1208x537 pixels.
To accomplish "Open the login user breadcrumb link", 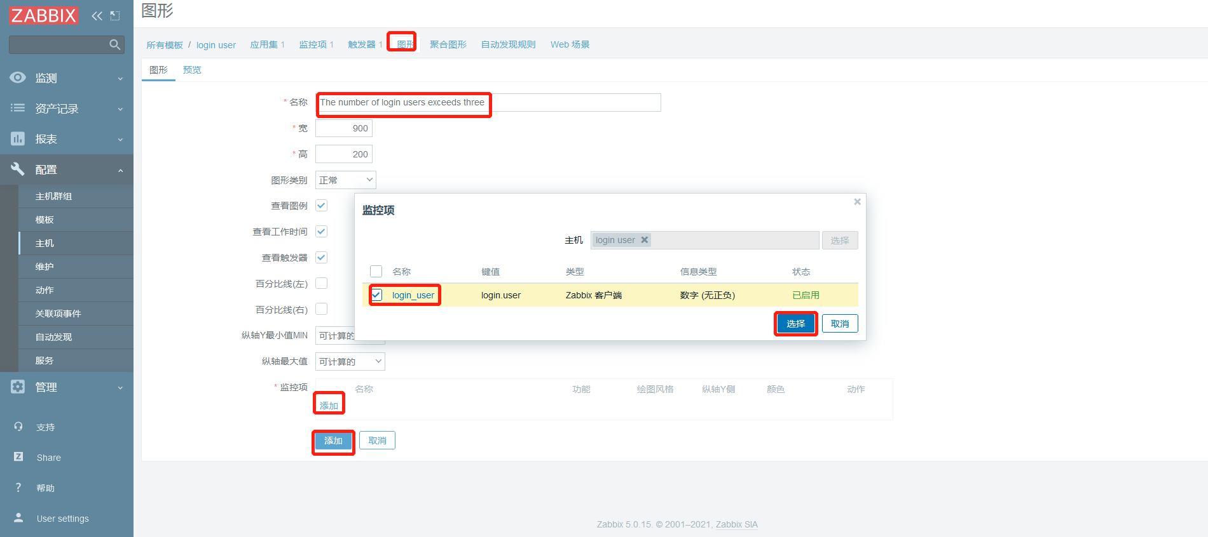I will point(216,45).
